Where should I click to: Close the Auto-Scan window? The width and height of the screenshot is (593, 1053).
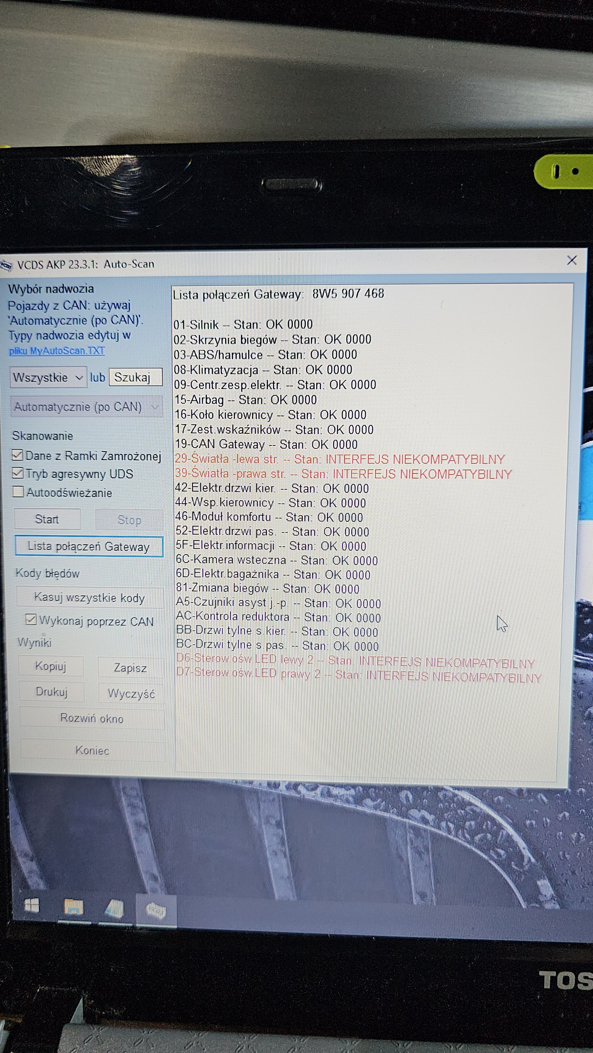pos(572,260)
